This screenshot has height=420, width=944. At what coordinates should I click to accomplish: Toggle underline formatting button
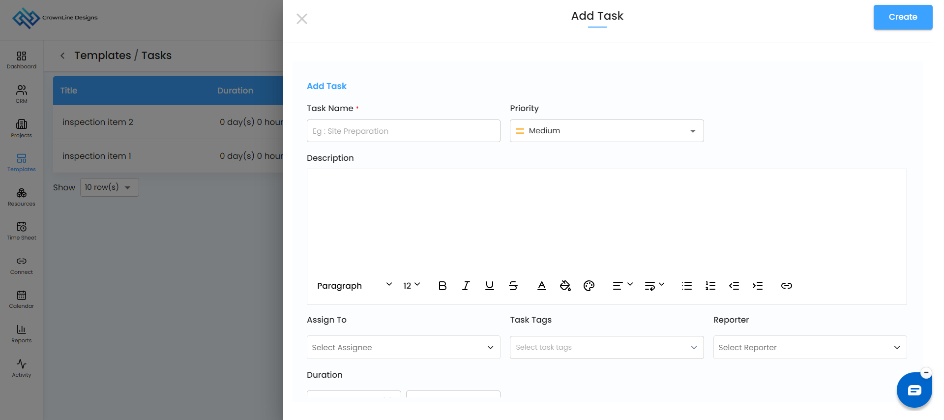(490, 286)
